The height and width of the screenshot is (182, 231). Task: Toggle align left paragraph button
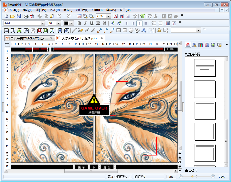127,23
